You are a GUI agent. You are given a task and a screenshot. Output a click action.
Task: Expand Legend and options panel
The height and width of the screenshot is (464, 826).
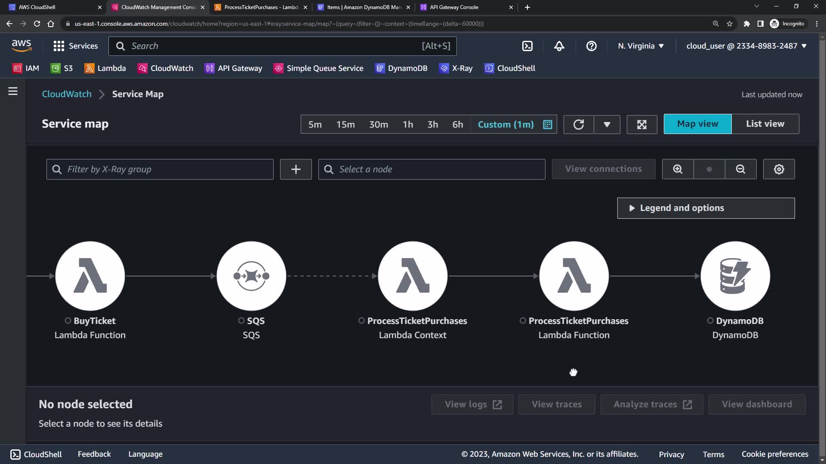706,208
